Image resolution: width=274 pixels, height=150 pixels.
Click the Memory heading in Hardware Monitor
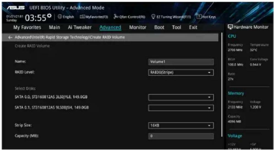pyautogui.click(x=236, y=93)
